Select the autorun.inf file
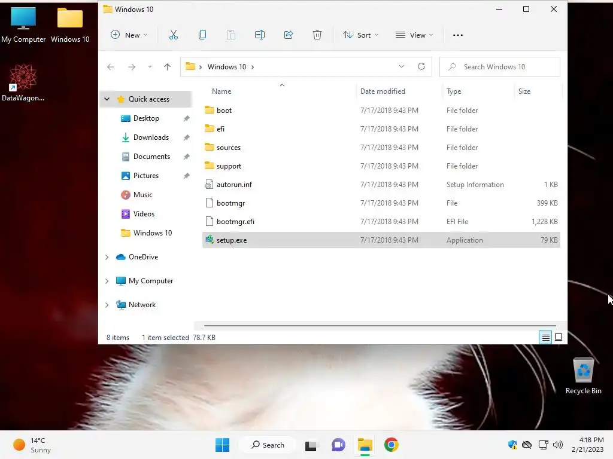Image resolution: width=613 pixels, height=459 pixels. tap(381, 185)
